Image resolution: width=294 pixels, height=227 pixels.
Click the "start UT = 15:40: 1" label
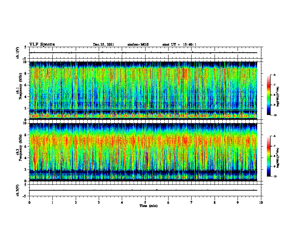point(179,45)
